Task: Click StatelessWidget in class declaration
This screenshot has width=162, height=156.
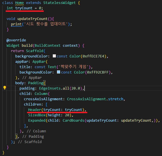Action: click(x=60, y=3)
